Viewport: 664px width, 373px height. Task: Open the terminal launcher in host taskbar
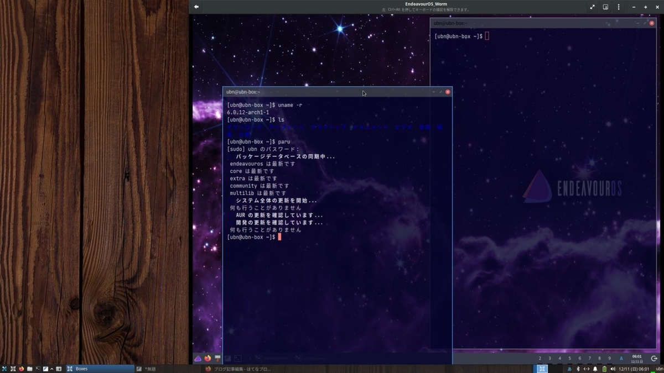tap(38, 369)
